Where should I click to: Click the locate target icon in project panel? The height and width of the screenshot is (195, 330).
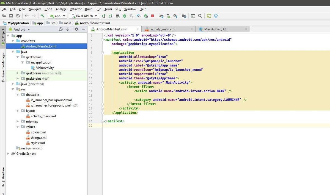(x=61, y=29)
